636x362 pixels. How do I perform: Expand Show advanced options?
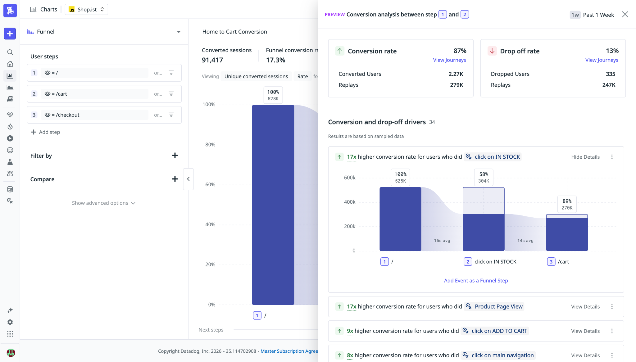tap(104, 203)
